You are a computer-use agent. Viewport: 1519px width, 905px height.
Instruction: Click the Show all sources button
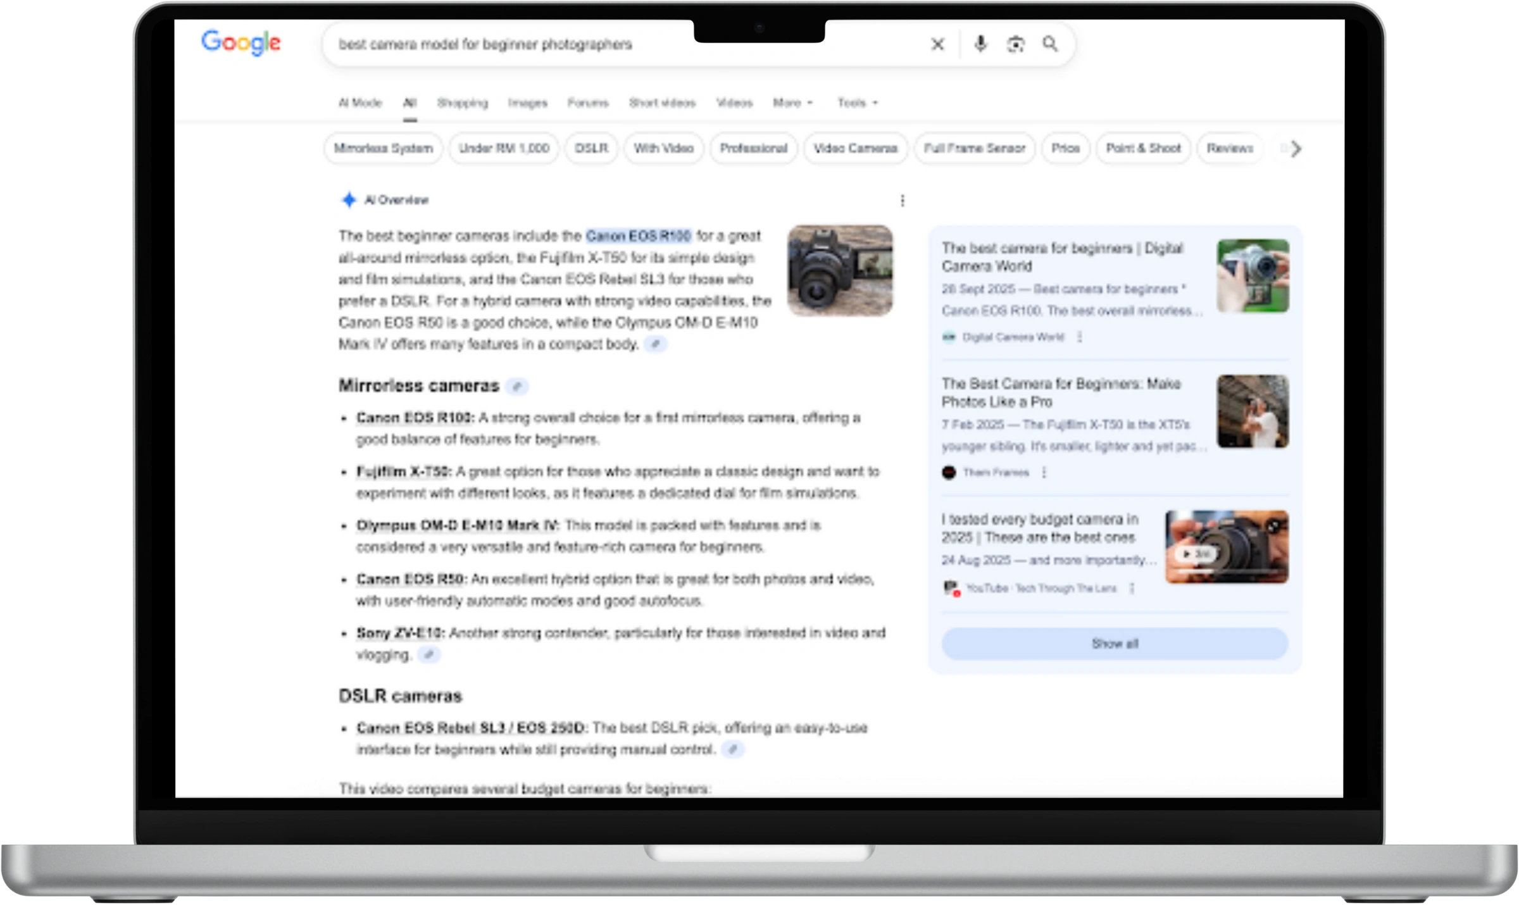[1114, 644]
